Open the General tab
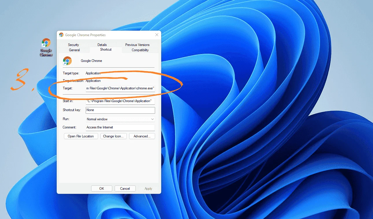The image size is (373, 219). coord(74,50)
